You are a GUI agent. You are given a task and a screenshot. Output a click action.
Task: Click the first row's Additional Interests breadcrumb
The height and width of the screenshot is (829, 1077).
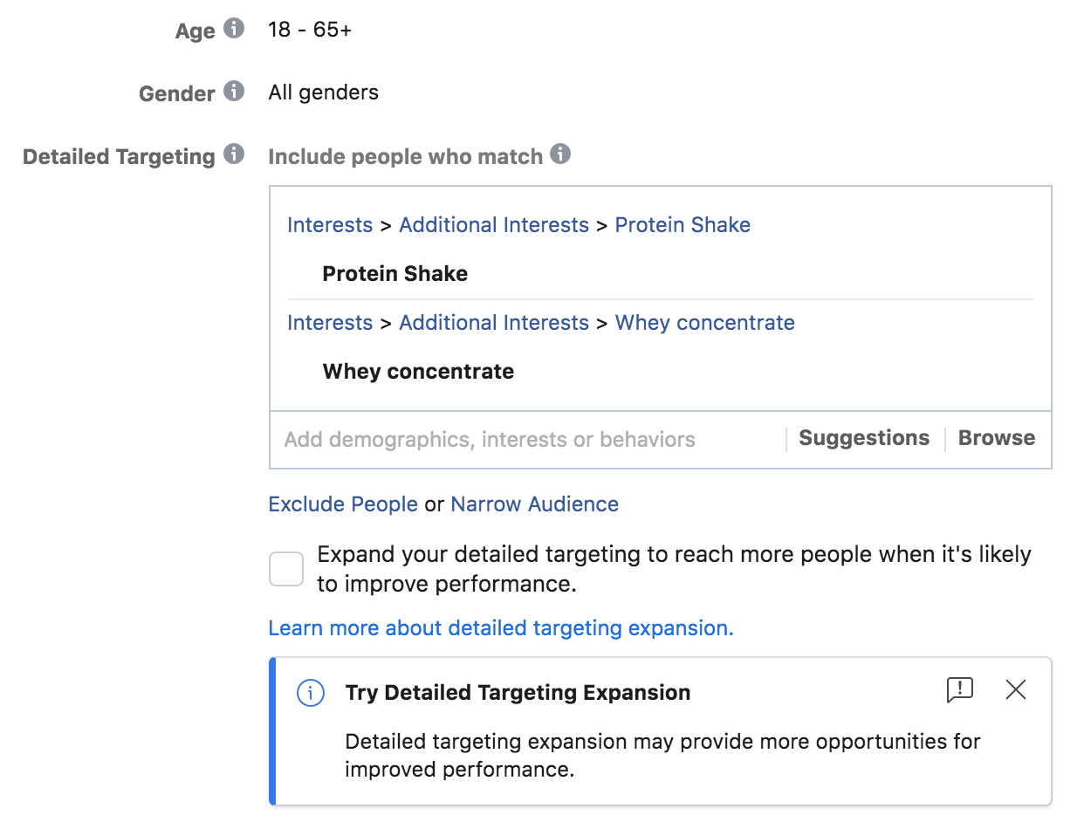pyautogui.click(x=494, y=225)
